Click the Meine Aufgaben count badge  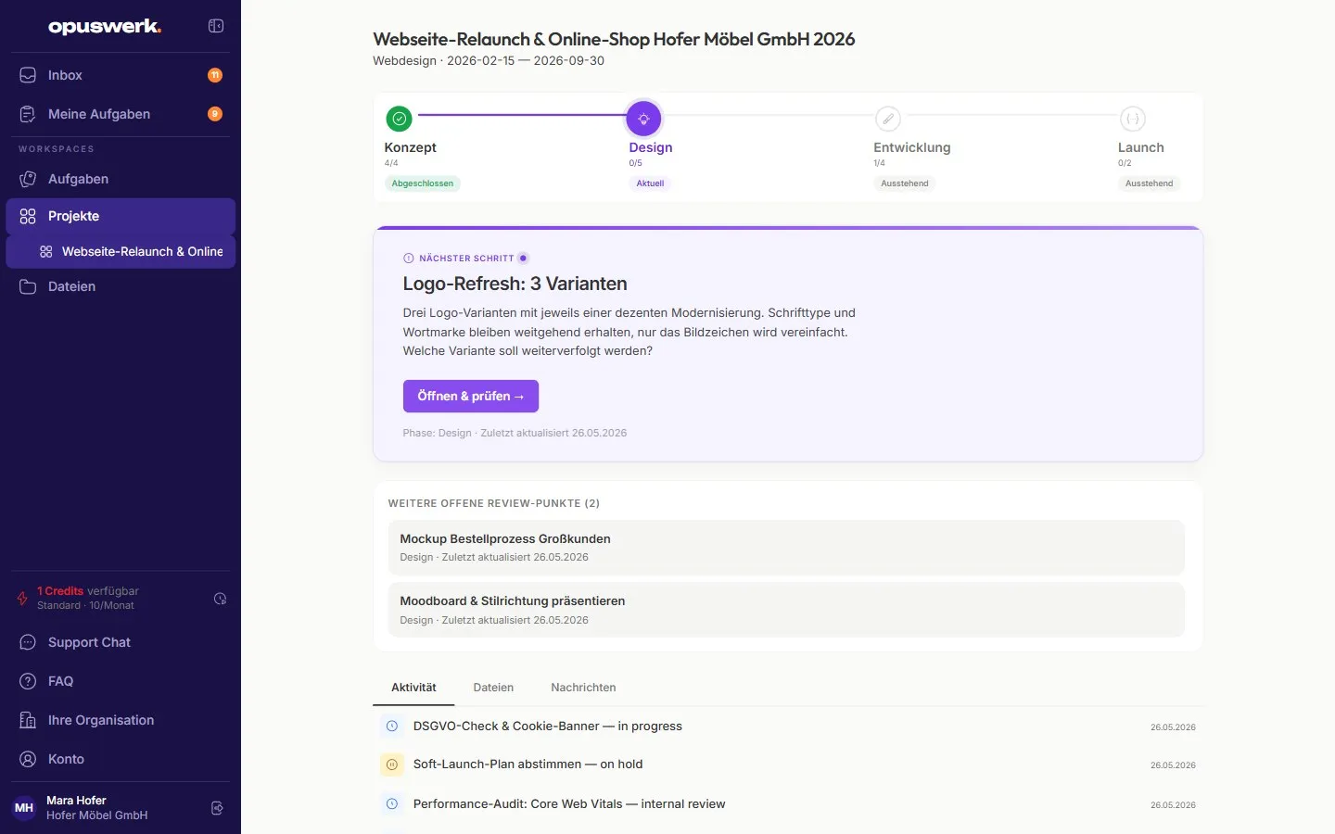pyautogui.click(x=215, y=114)
